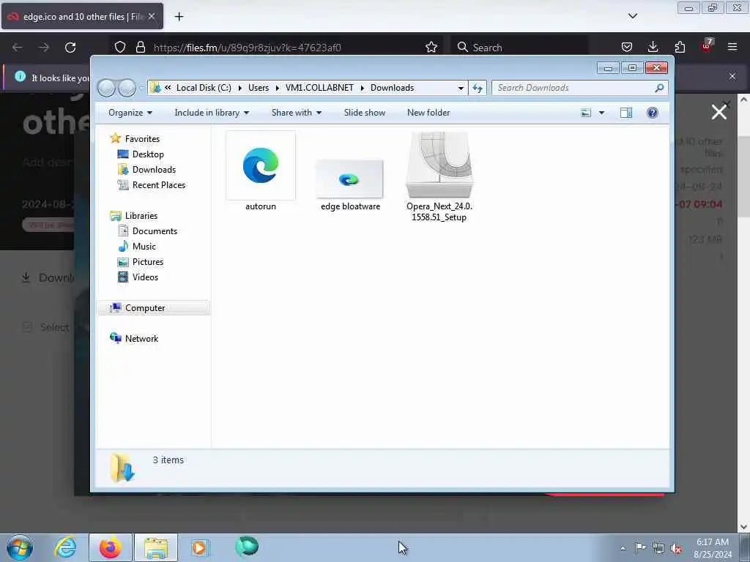
Task: Open the Firefox hamburger application menu
Action: (x=732, y=48)
